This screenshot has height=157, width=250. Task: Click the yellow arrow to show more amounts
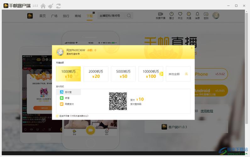point(161,74)
